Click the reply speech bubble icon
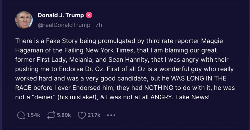The height and width of the screenshot is (130, 250). click(x=21, y=115)
